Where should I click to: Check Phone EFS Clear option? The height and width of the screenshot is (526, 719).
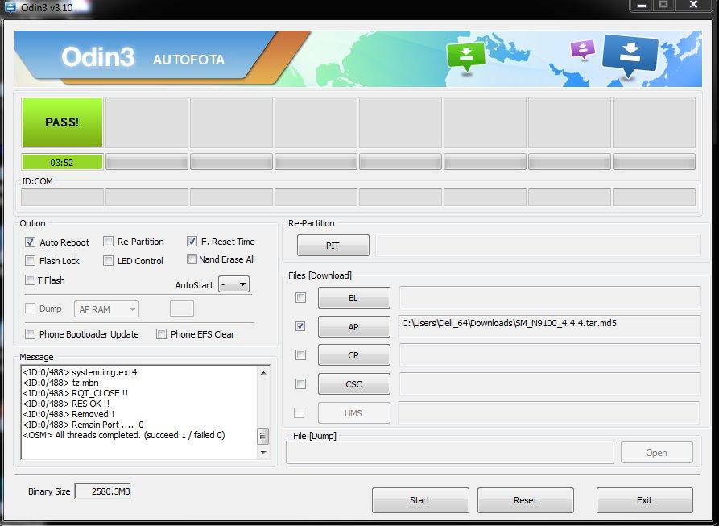coord(161,333)
